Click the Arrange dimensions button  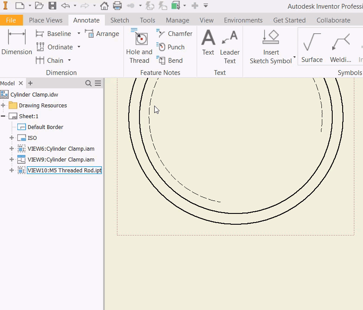click(x=102, y=34)
